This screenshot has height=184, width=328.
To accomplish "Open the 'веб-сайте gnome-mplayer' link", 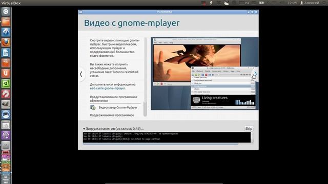I will (108, 88).
